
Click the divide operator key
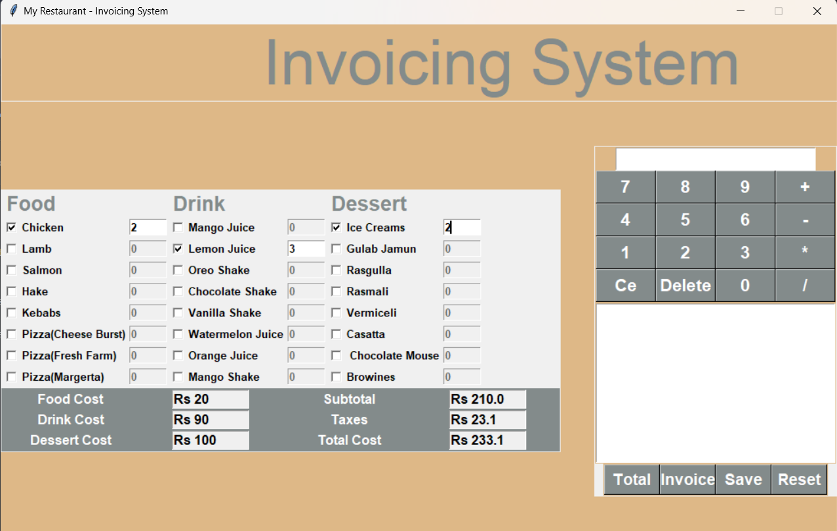(x=805, y=286)
